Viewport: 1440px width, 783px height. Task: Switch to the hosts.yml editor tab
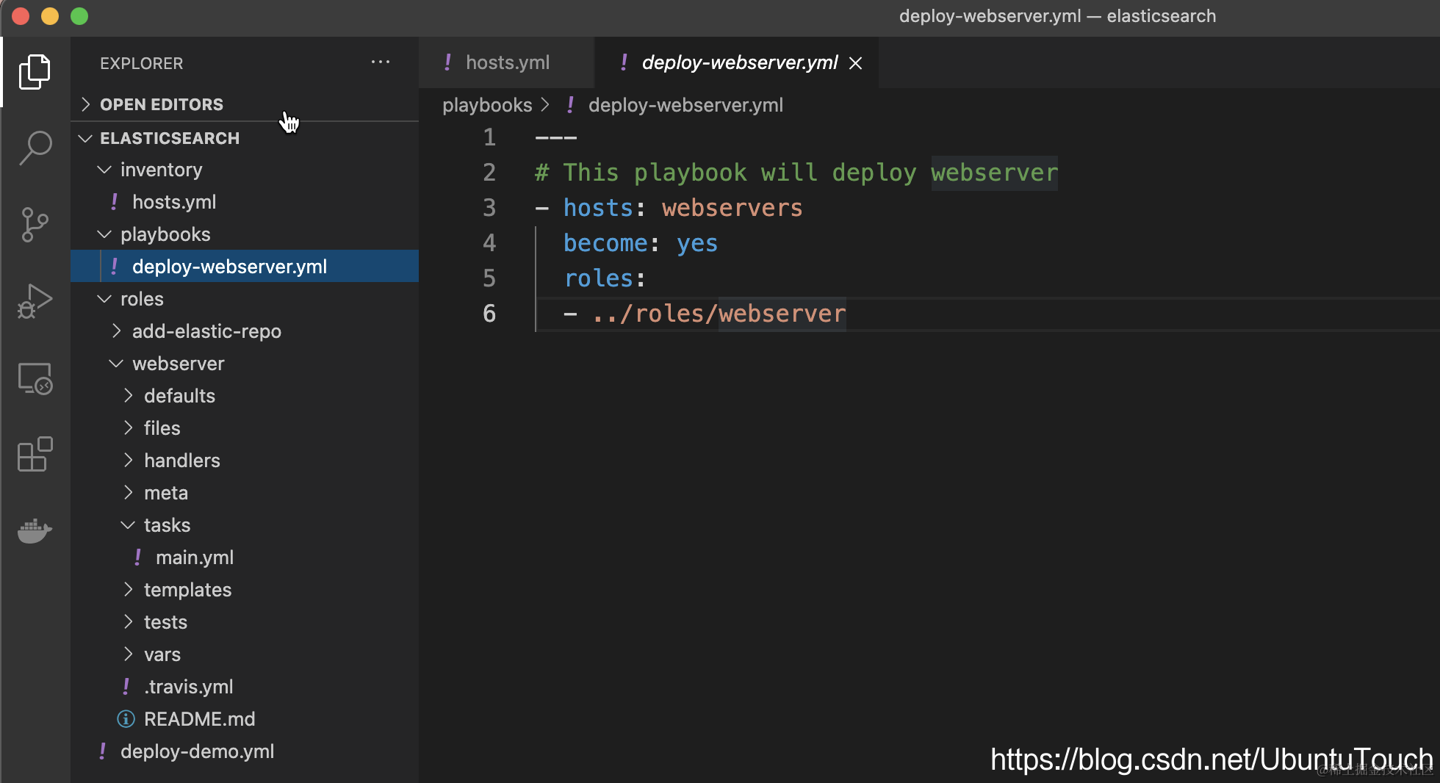point(507,63)
